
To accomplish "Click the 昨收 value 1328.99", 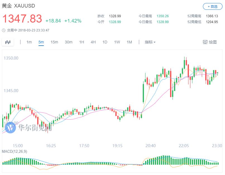I will click(115, 16).
